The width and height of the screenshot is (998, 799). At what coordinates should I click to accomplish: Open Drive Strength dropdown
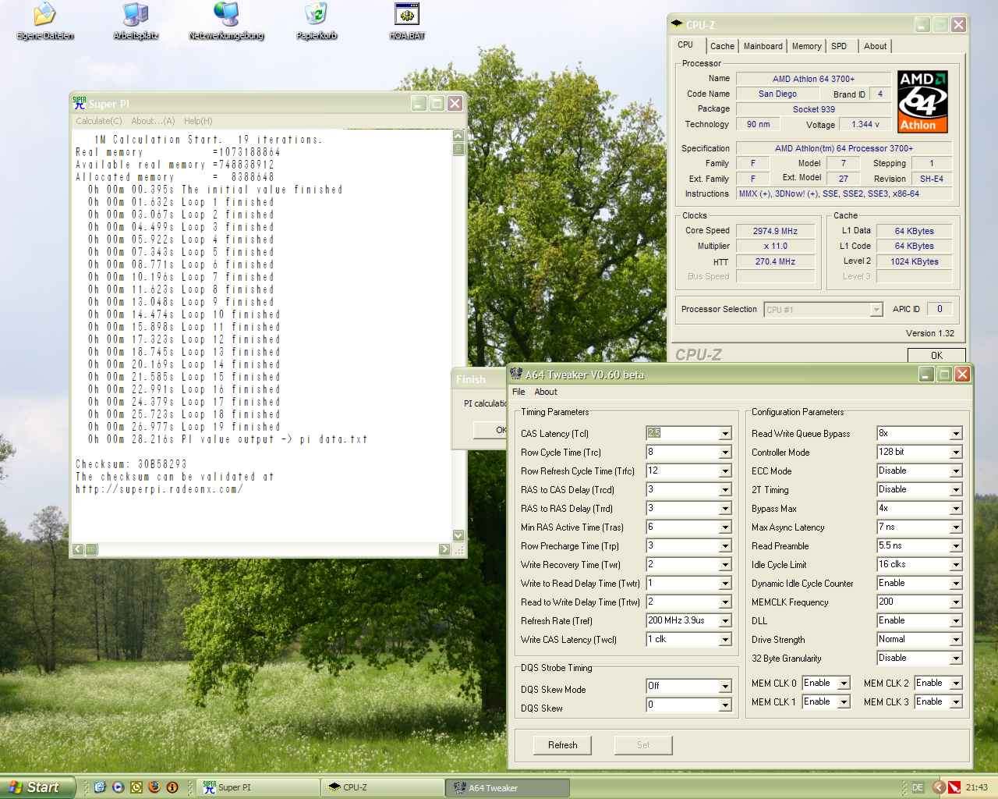(956, 640)
